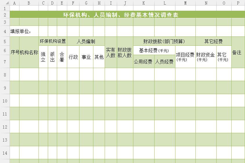Select row 13 header
Viewport: 245px width, 163px height.
[5, 140]
